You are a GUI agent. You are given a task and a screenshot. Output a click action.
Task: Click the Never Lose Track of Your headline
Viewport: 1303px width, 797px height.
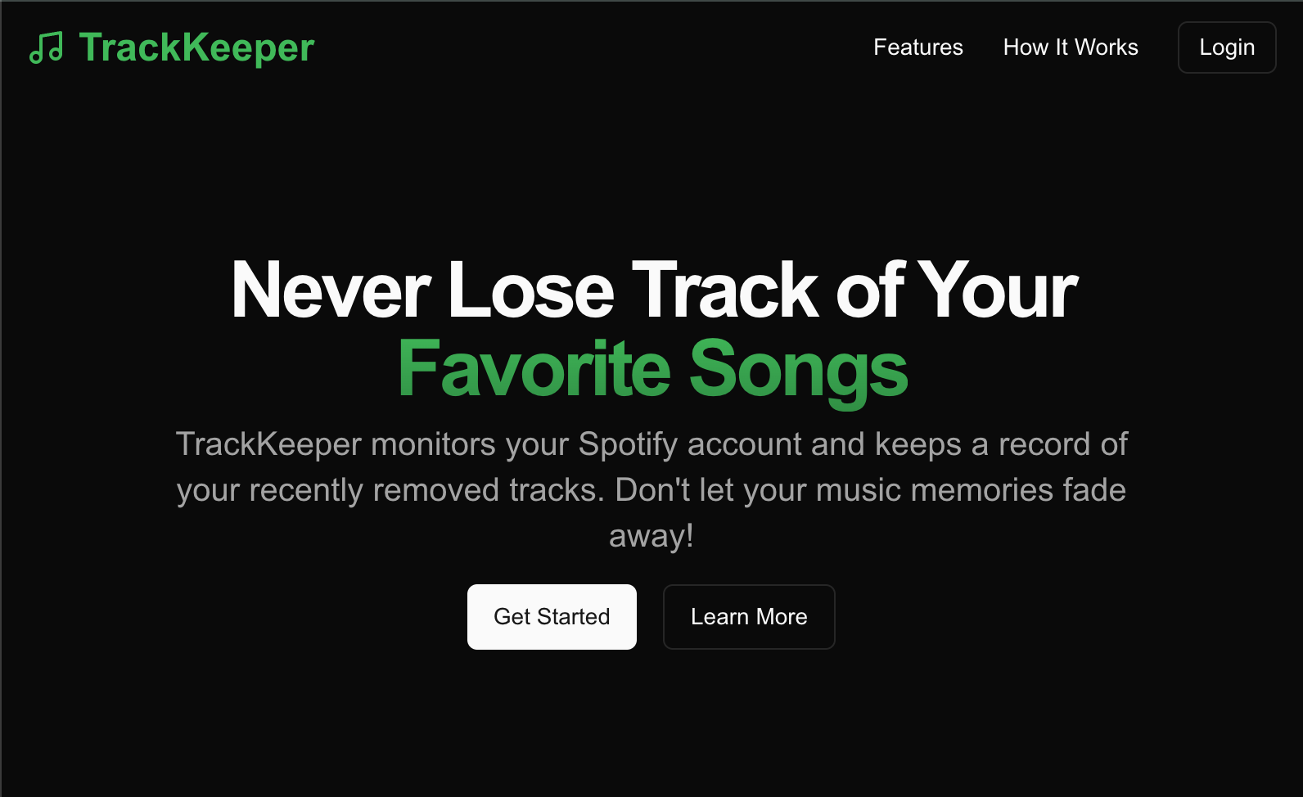click(x=654, y=290)
